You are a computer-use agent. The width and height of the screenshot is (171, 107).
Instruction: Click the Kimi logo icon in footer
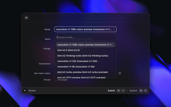pos(25,91)
